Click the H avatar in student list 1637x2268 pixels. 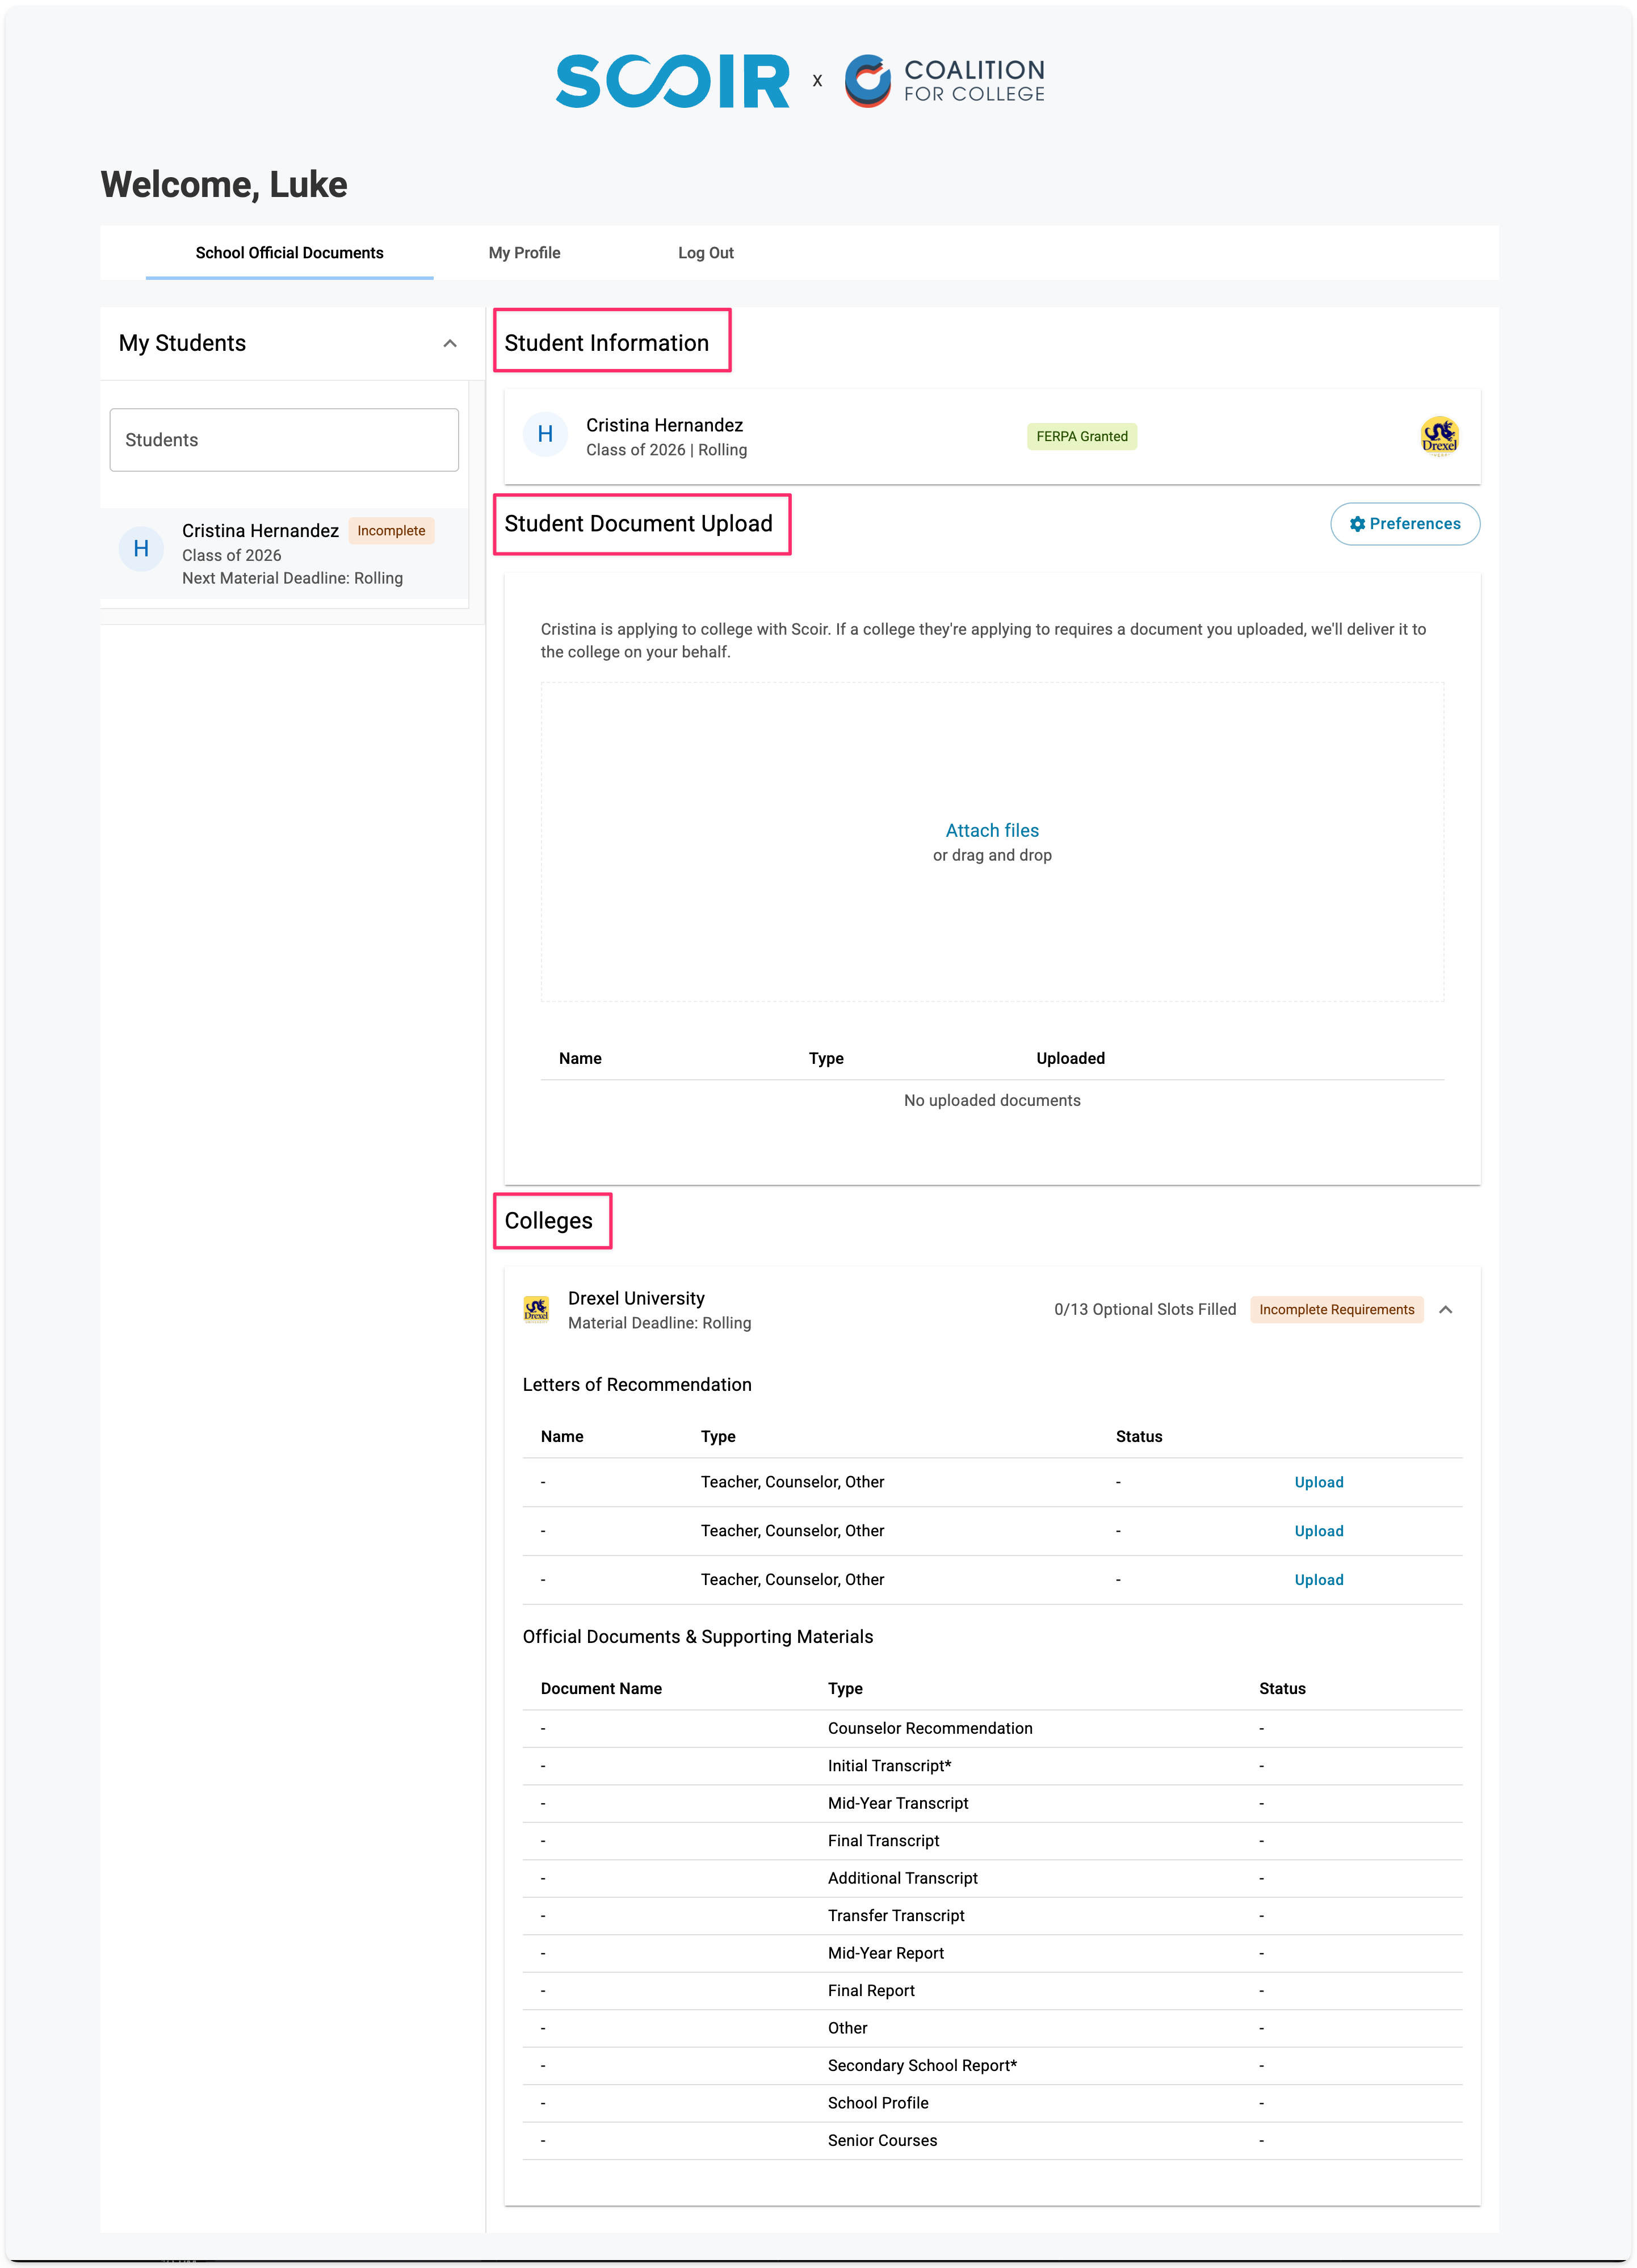tap(141, 549)
